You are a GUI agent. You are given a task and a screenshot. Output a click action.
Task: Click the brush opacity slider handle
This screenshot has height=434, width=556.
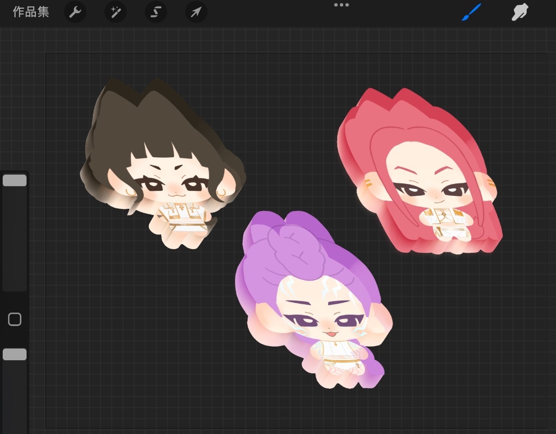click(15, 354)
